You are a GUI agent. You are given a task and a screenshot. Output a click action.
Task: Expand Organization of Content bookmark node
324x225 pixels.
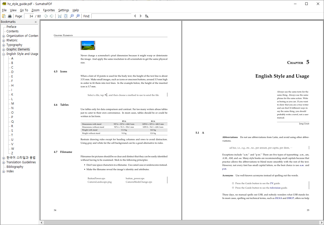(4, 36)
